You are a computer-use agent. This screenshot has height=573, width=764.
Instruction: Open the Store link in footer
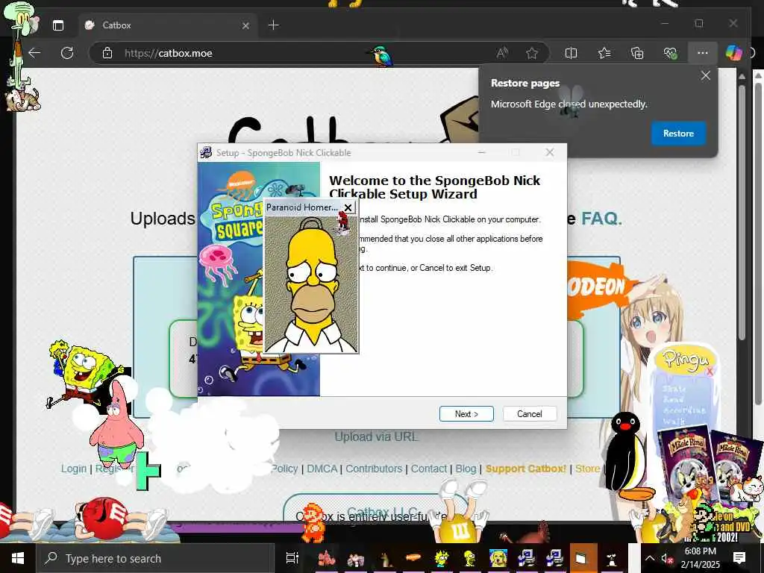[588, 469]
